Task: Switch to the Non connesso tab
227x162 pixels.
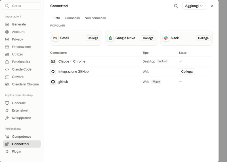Action: (95, 18)
